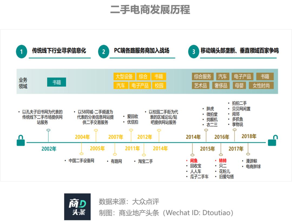Viewport: 292px width, 221px height.
Task: Select the yellow 综合 tag
Action: pyautogui.click(x=143, y=76)
